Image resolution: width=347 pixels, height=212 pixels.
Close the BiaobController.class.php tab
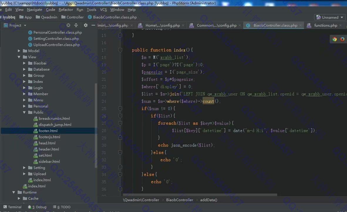tap(300, 25)
